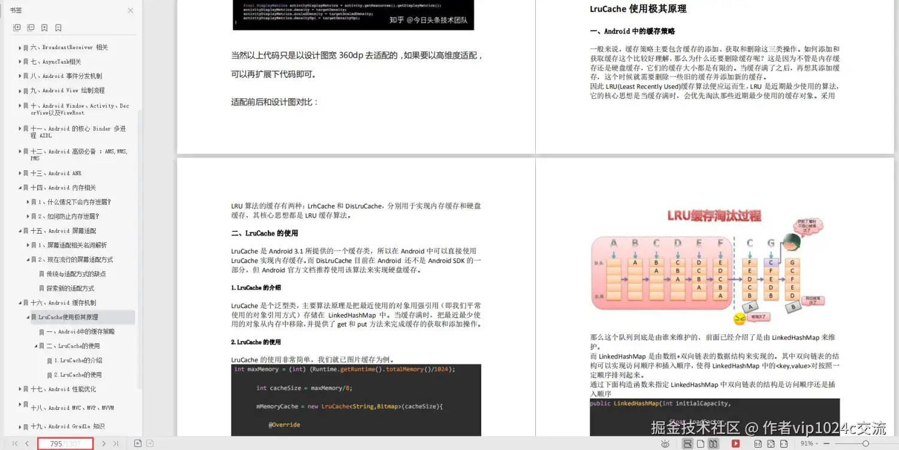
Task: Expand the 十七、Android 性能优化 section
Action: [x=19, y=388]
